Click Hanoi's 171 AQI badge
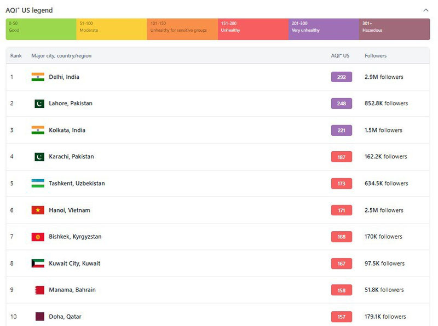The width and height of the screenshot is (438, 326). coord(341,210)
